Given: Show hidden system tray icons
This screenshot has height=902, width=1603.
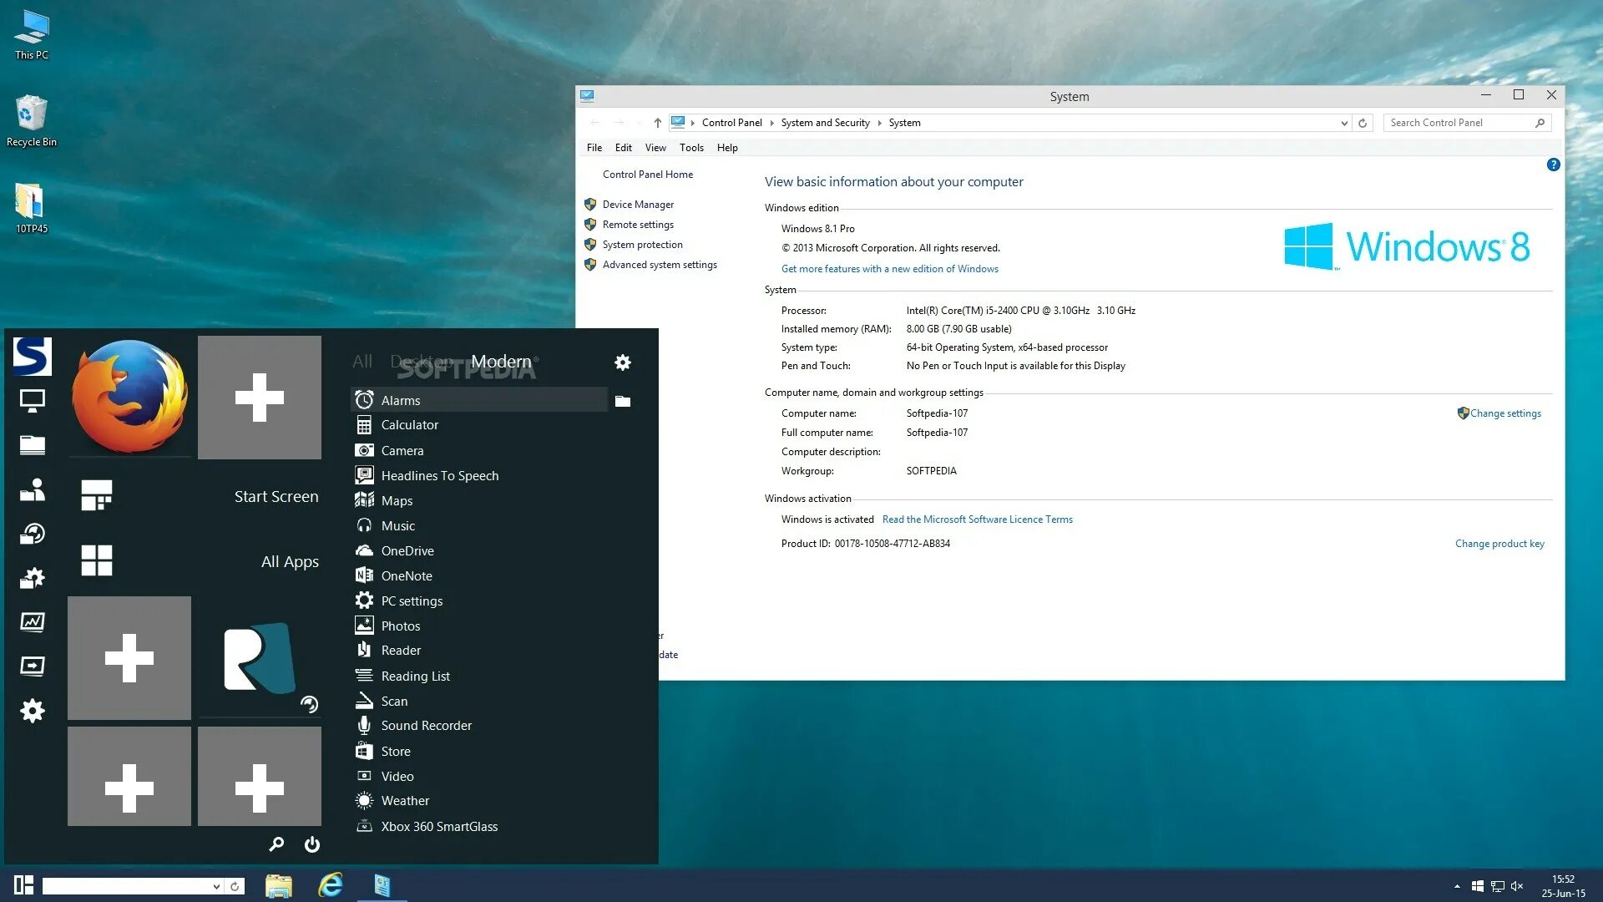Looking at the screenshot, I should 1457,886.
